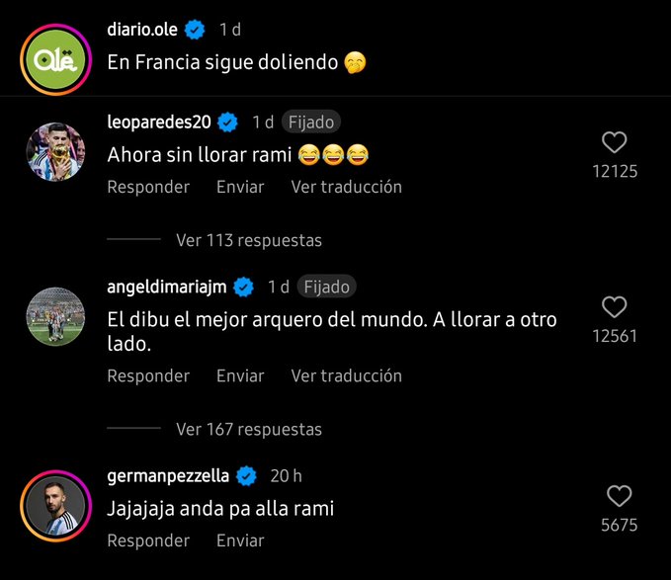Open germanpezzella's profile avatar
Viewport: 671px width, 580px height.
click(49, 505)
